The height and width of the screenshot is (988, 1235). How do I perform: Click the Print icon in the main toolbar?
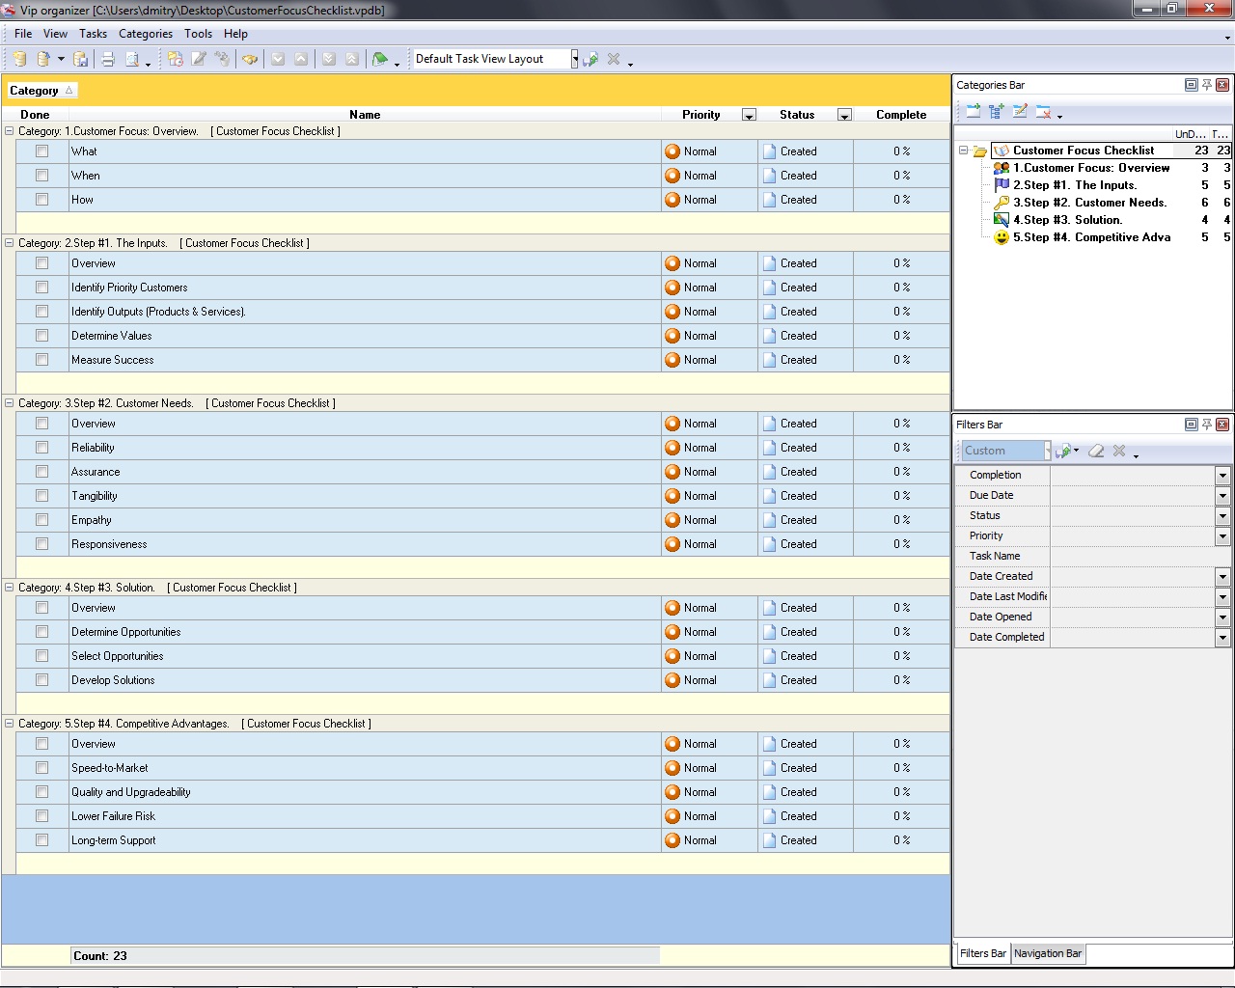tap(108, 59)
